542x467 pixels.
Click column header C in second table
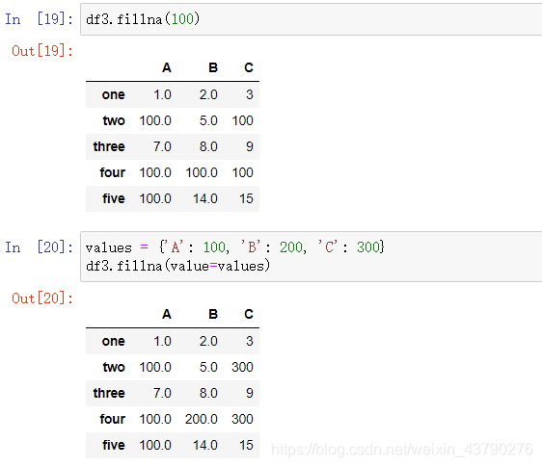249,314
